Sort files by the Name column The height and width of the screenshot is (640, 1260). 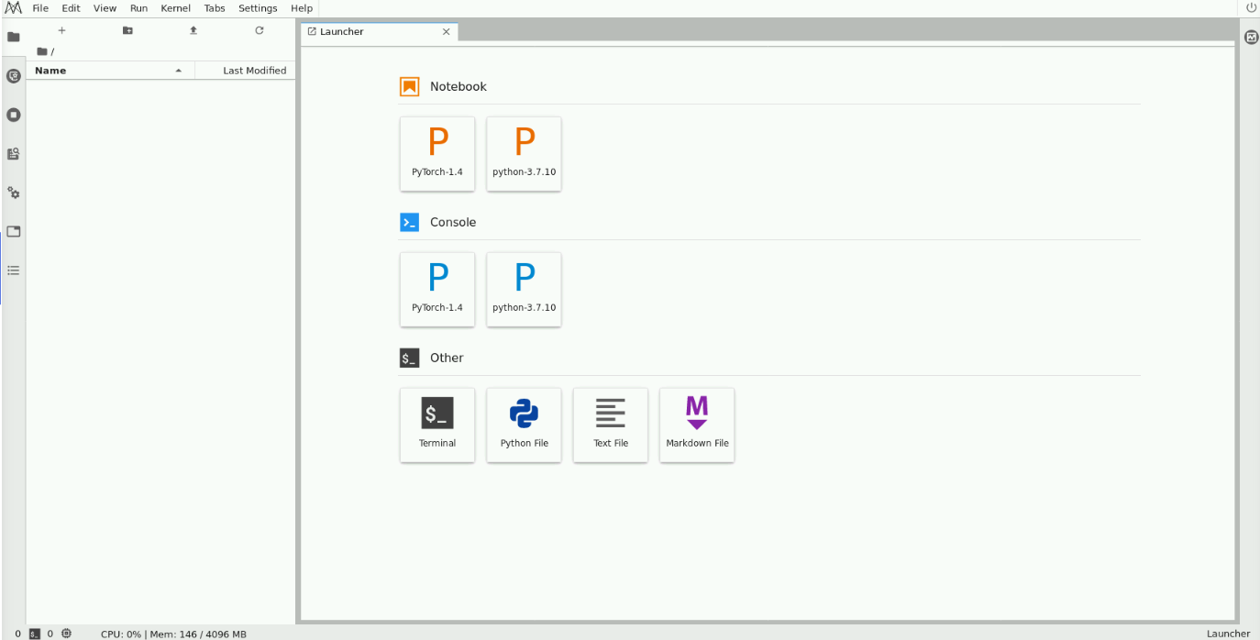[x=110, y=71]
